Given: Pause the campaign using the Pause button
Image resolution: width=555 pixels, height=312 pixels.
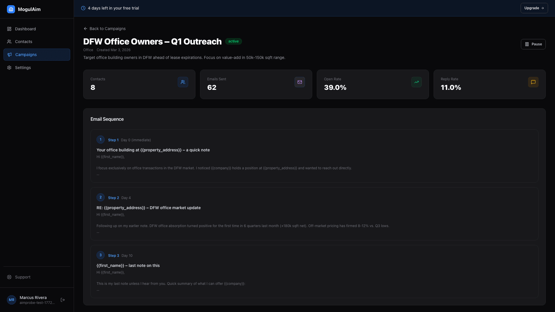Looking at the screenshot, I should point(533,44).
